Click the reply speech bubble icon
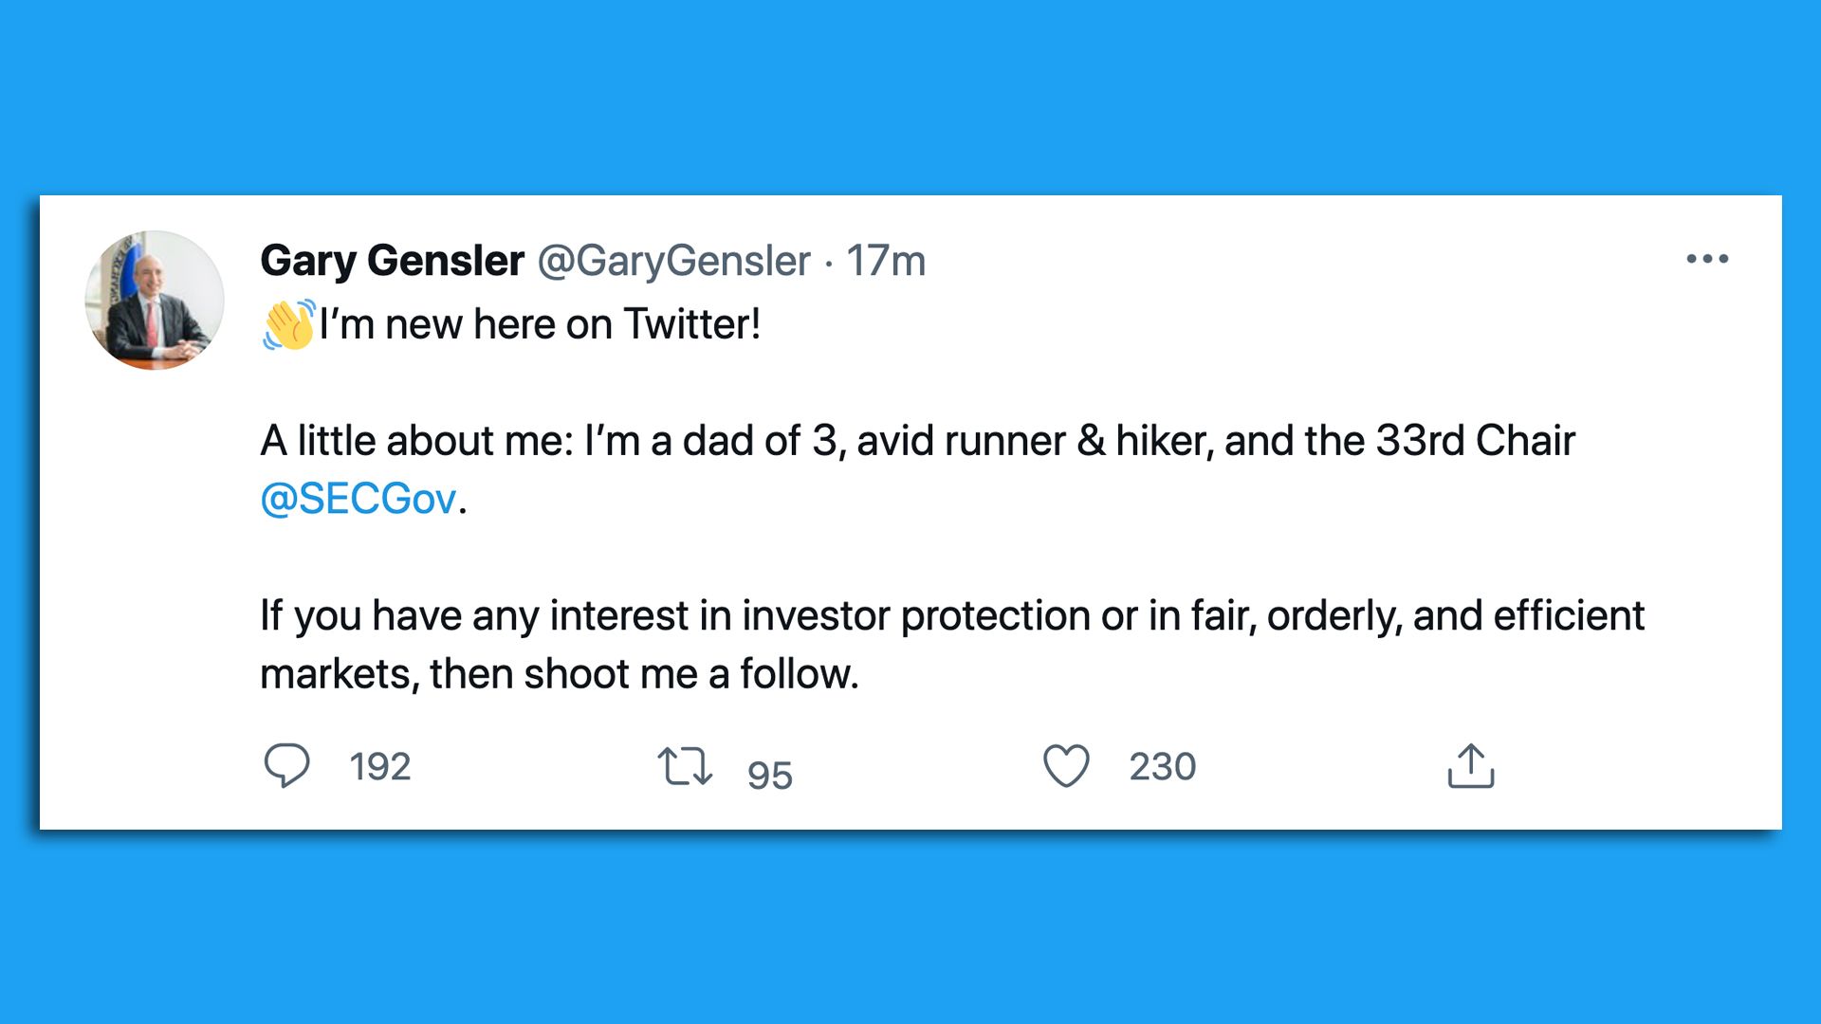Image resolution: width=1821 pixels, height=1024 pixels. (x=285, y=765)
